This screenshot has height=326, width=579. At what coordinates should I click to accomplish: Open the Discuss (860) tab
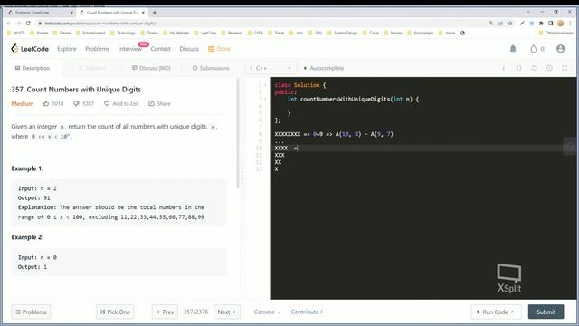click(151, 68)
